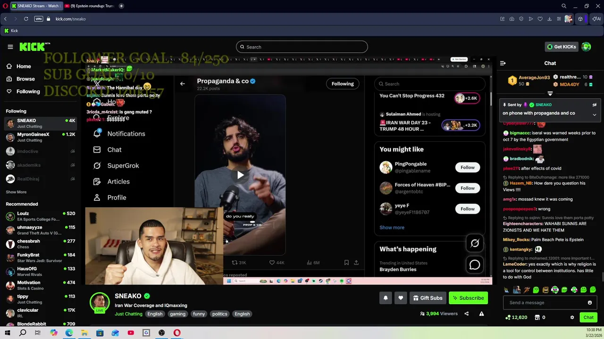Open MyronGainesX channel in sidebar
Screen dimensions: 604x339
click(41, 137)
